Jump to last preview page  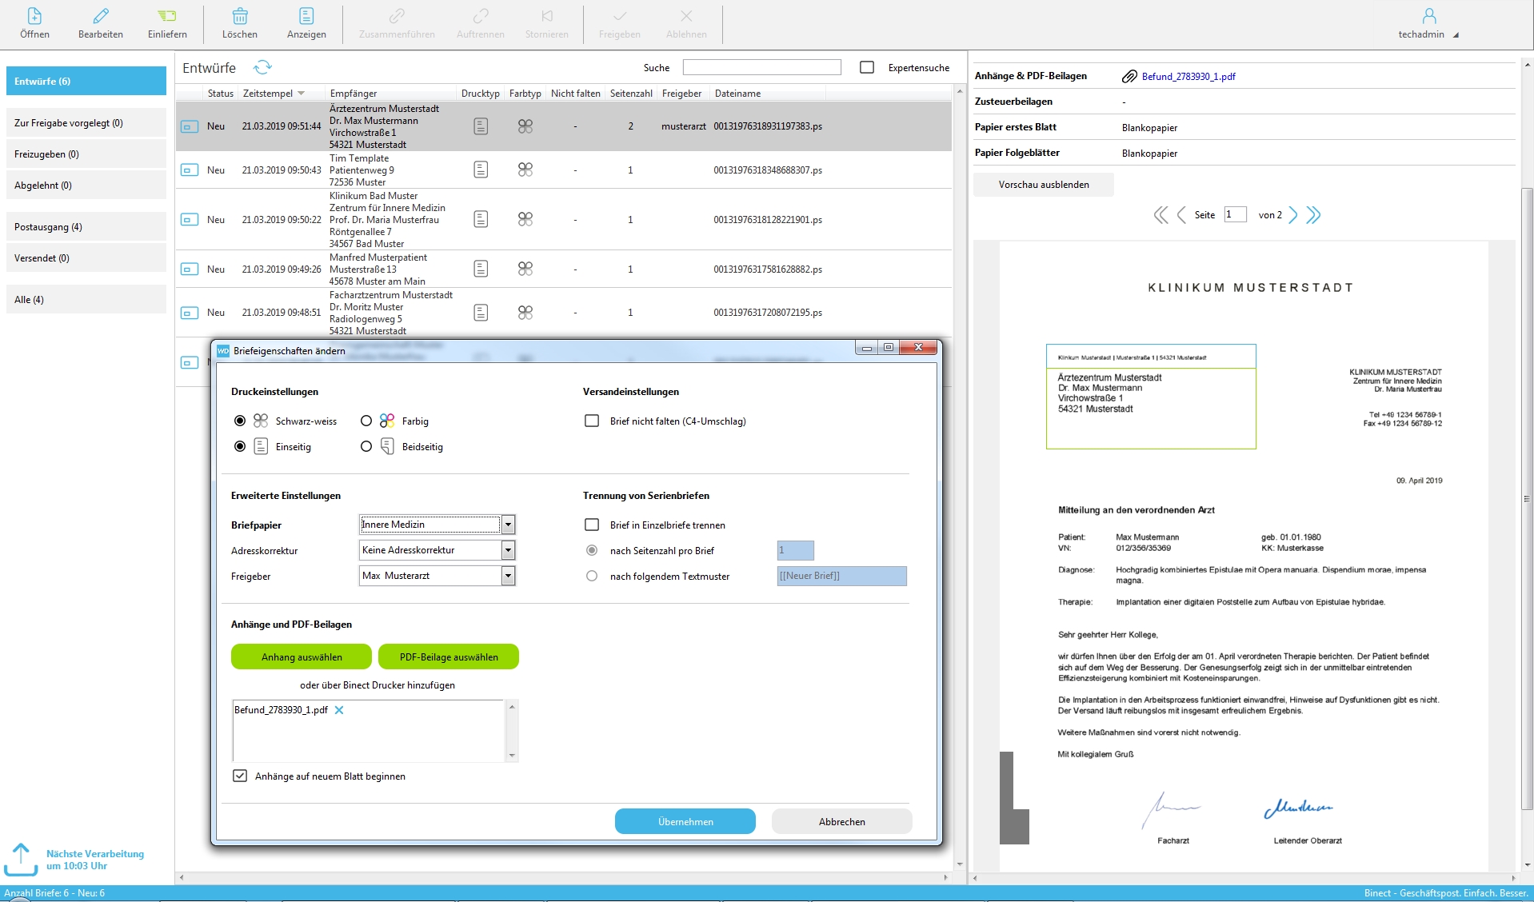(x=1313, y=215)
